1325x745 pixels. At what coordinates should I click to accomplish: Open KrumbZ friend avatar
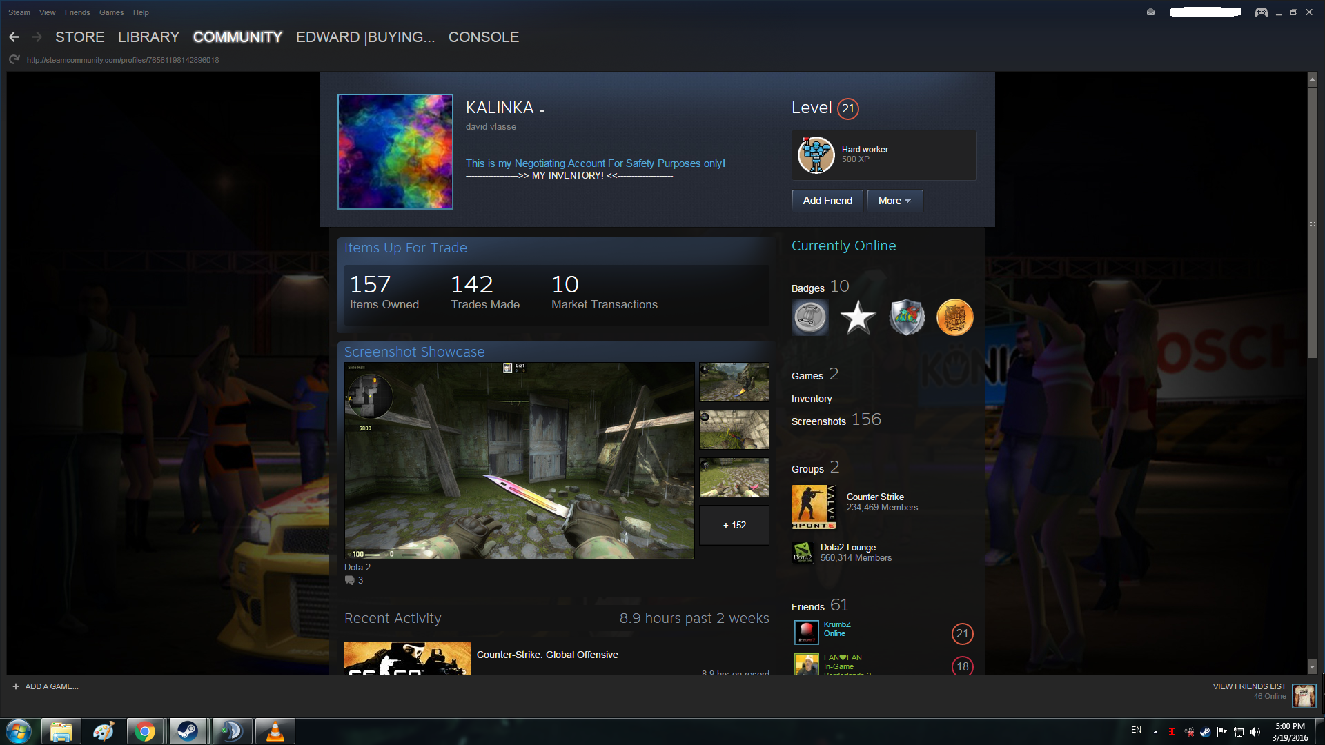[x=806, y=633]
